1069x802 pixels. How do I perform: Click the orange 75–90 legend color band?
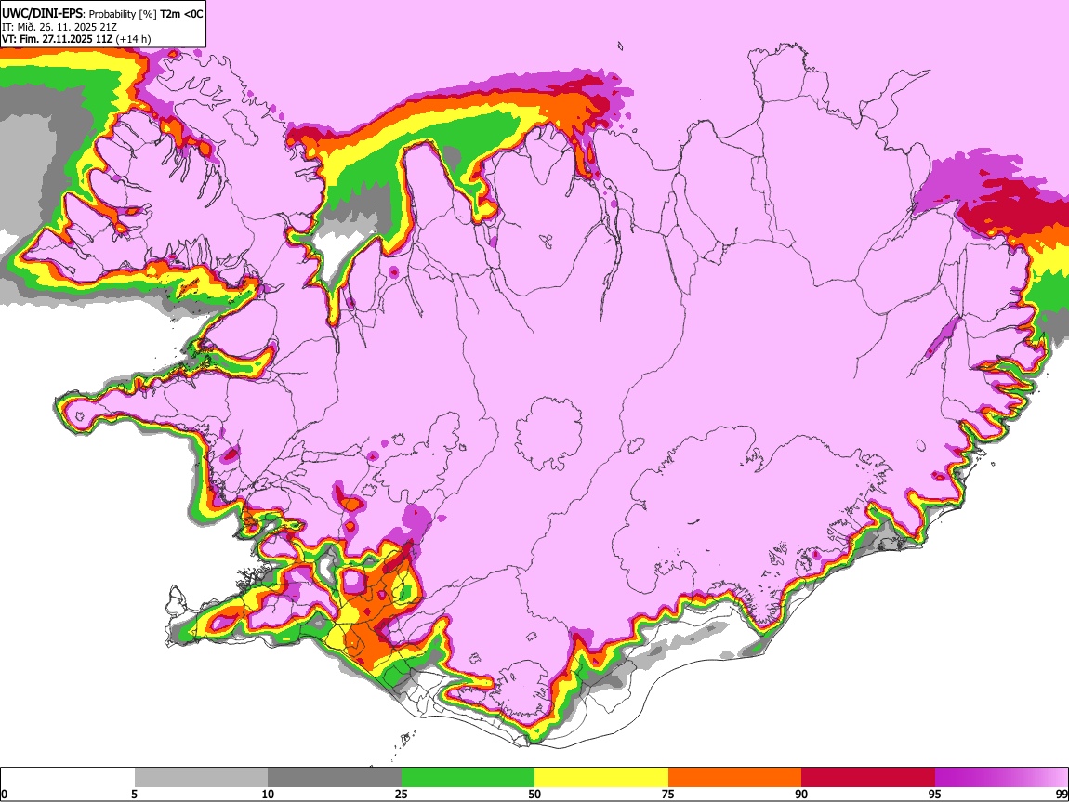(x=734, y=778)
